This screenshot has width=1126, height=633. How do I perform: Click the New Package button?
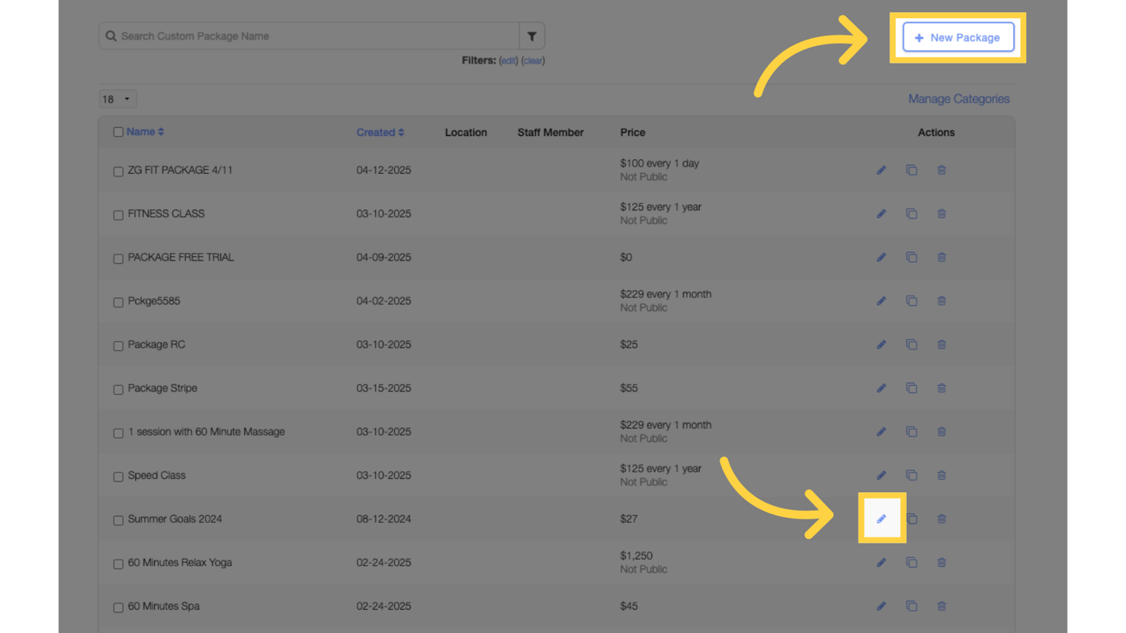point(958,37)
